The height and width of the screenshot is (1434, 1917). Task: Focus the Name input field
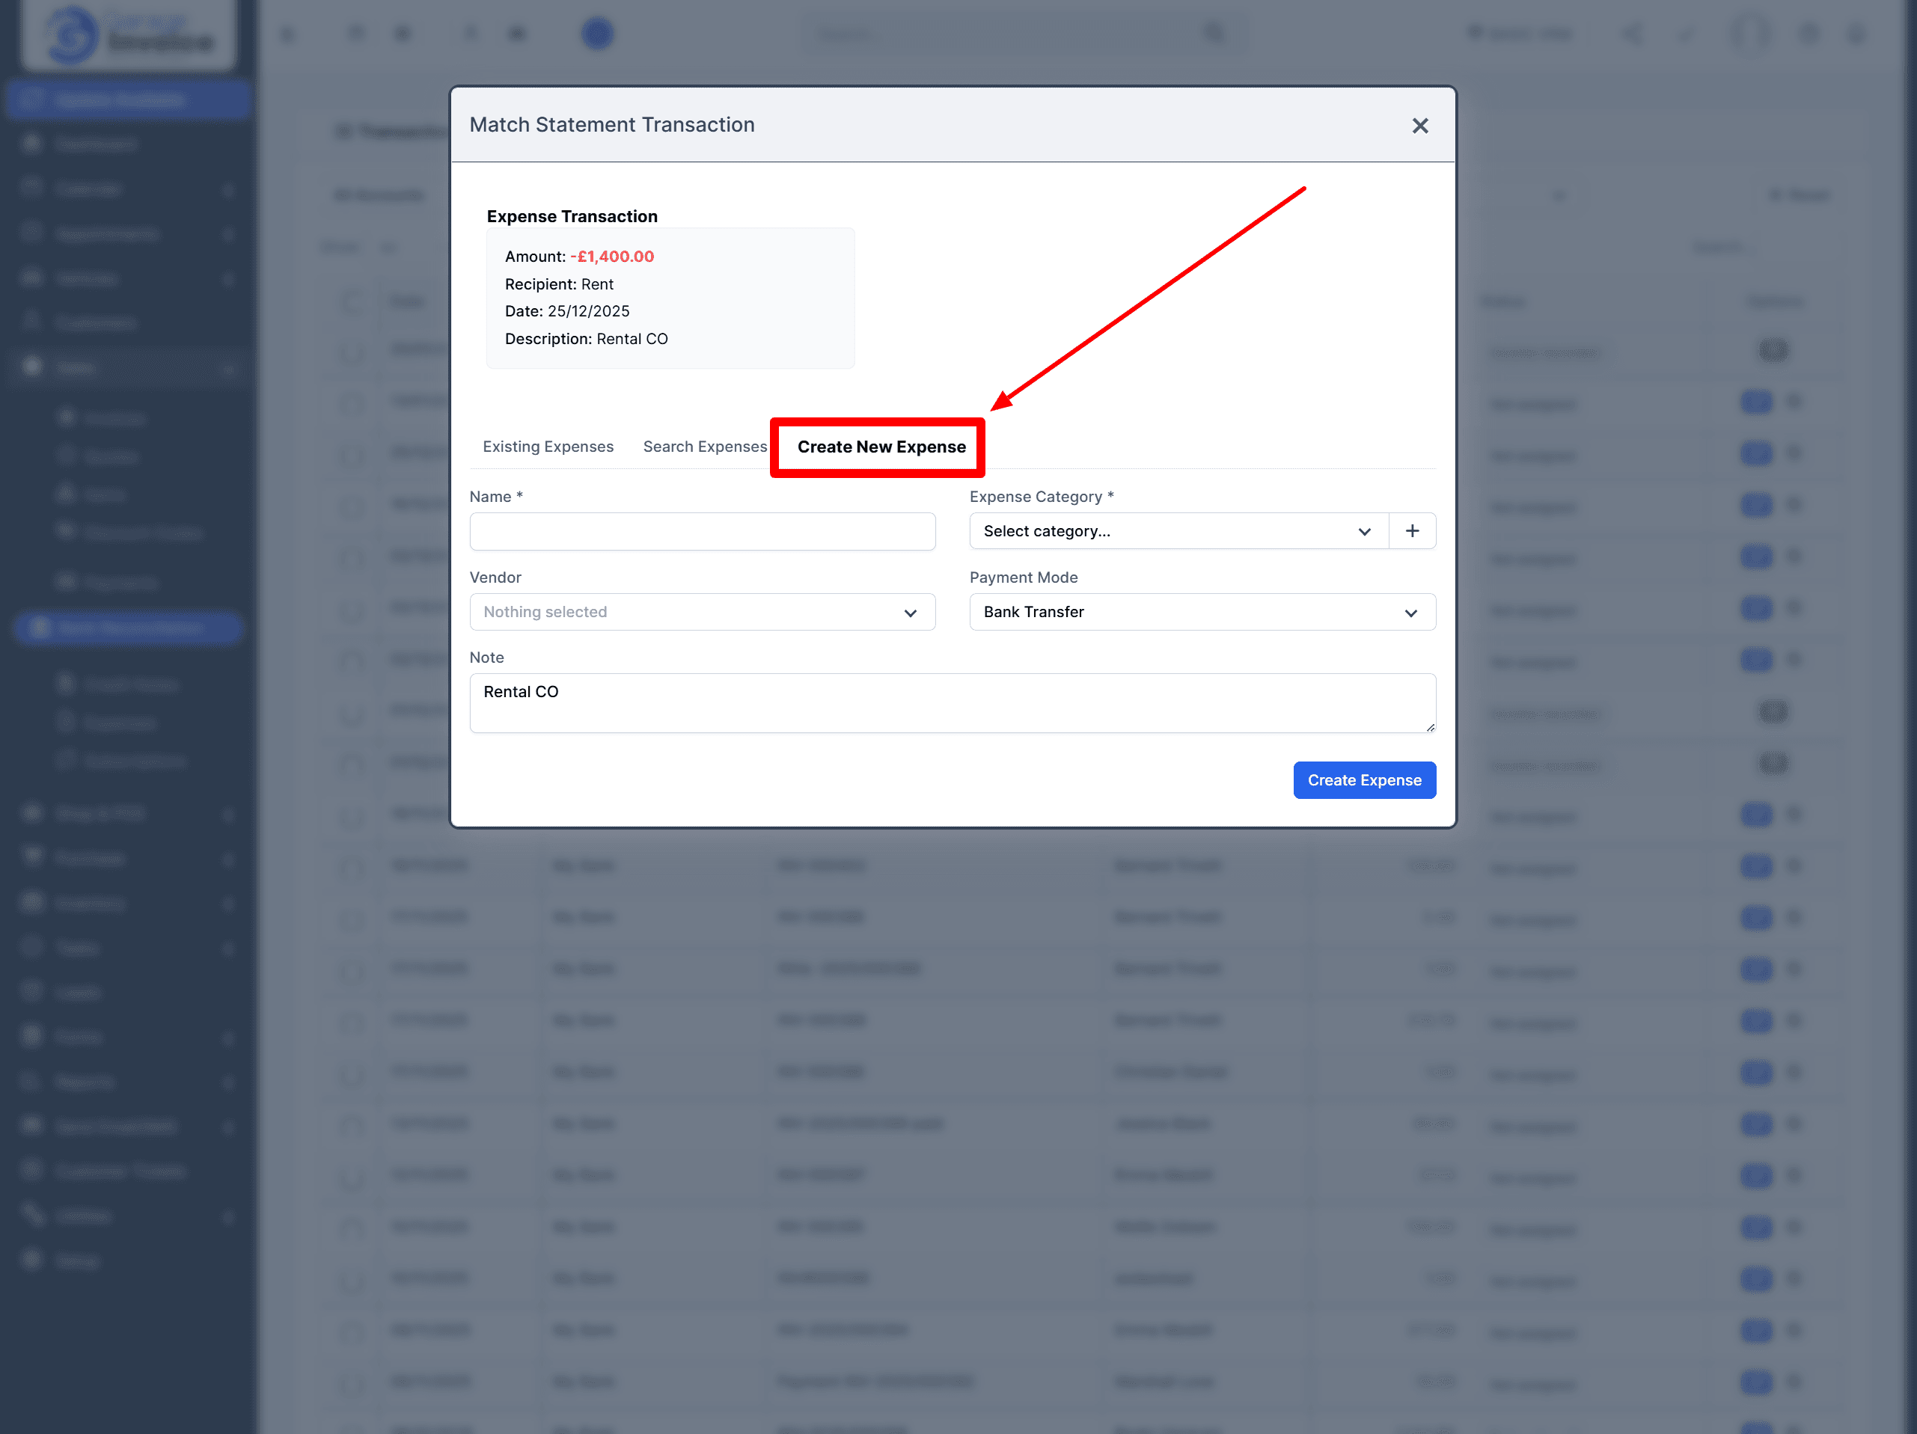coord(701,530)
